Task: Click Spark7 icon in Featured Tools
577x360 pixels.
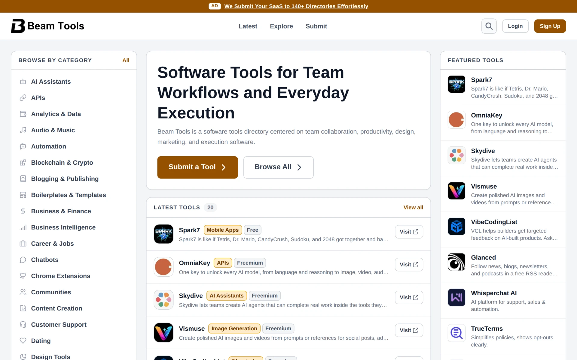Action: (456, 84)
